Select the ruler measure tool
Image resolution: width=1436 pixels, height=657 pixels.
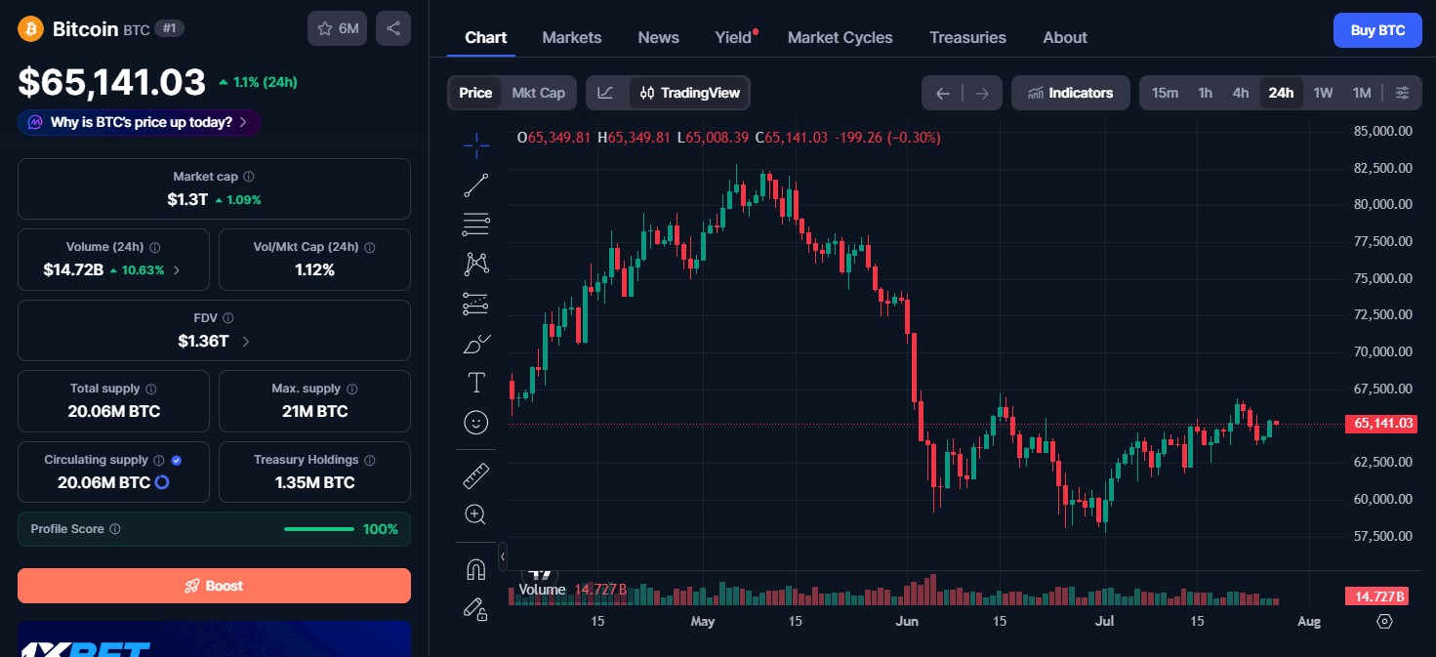(x=476, y=475)
